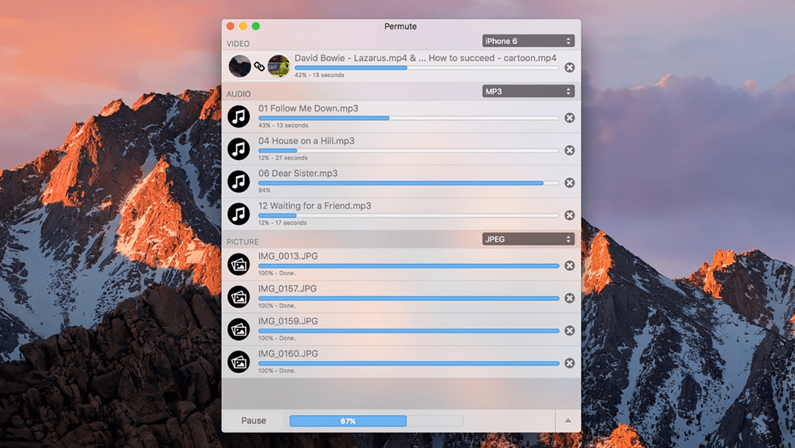Click picture icon for IMG_0157.JPG
This screenshot has height=448, width=795.
point(238,297)
